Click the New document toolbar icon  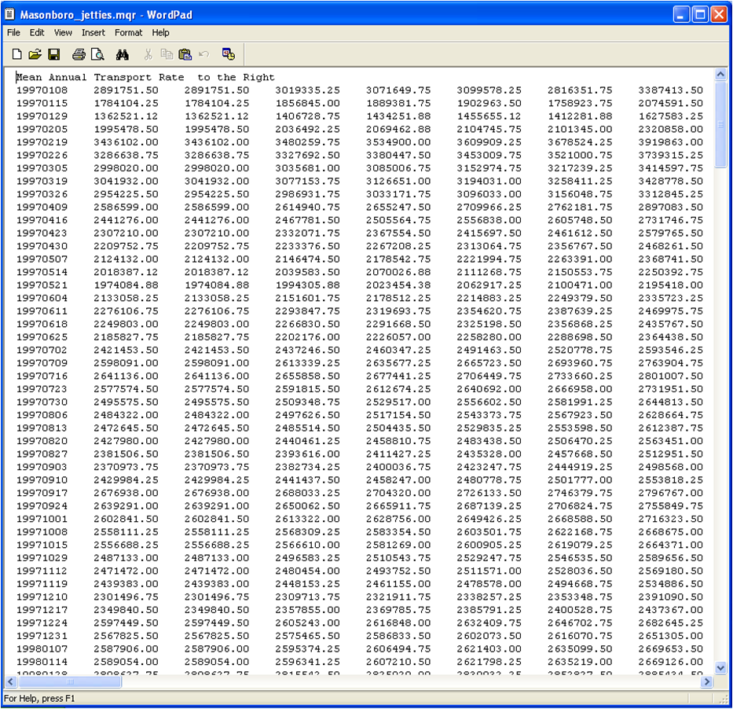pyautogui.click(x=16, y=55)
